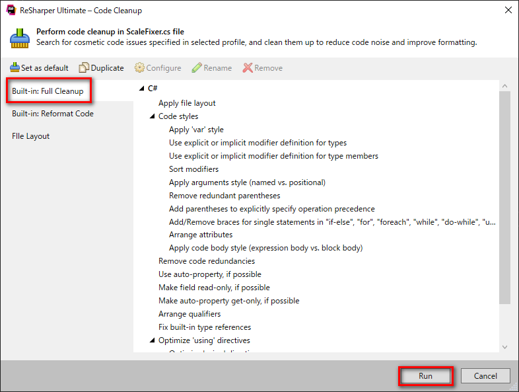Close the Code Cleanup dialog
Image resolution: width=519 pixels, height=392 pixels.
[x=508, y=11]
